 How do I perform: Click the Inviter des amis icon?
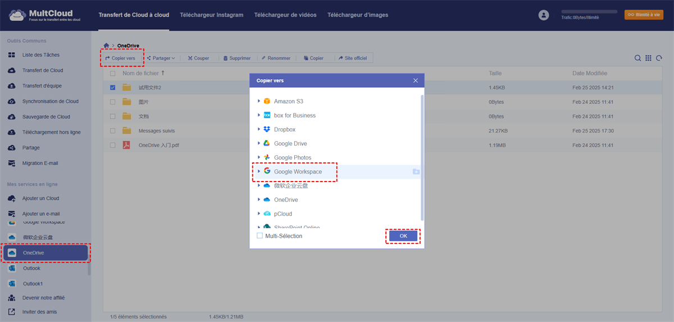click(x=12, y=312)
